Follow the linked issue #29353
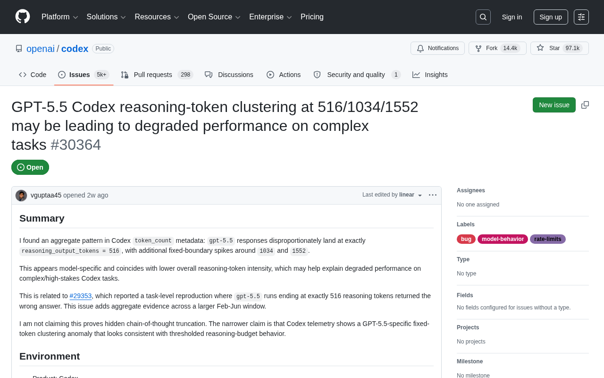Screen dimensions: 604x378 click(x=81, y=296)
